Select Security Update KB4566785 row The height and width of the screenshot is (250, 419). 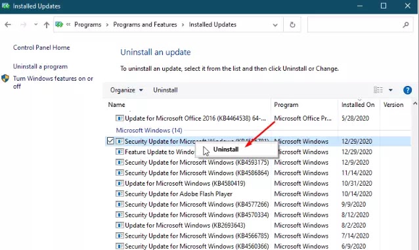258,236
